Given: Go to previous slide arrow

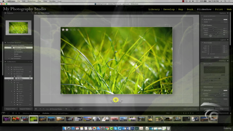Looking at the screenshot, I should pos(40,109).
